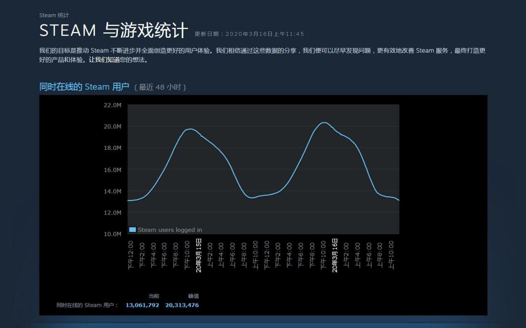Click the 同时在线的 Steam 用户： row label
This screenshot has width=526, height=328.
[x=88, y=305]
